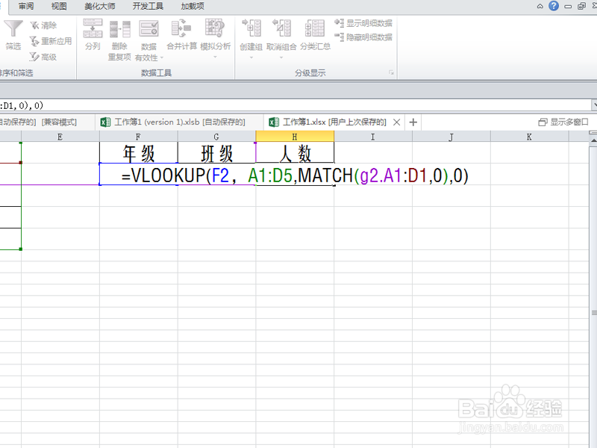Click the Data Validation icon

[x=149, y=29]
